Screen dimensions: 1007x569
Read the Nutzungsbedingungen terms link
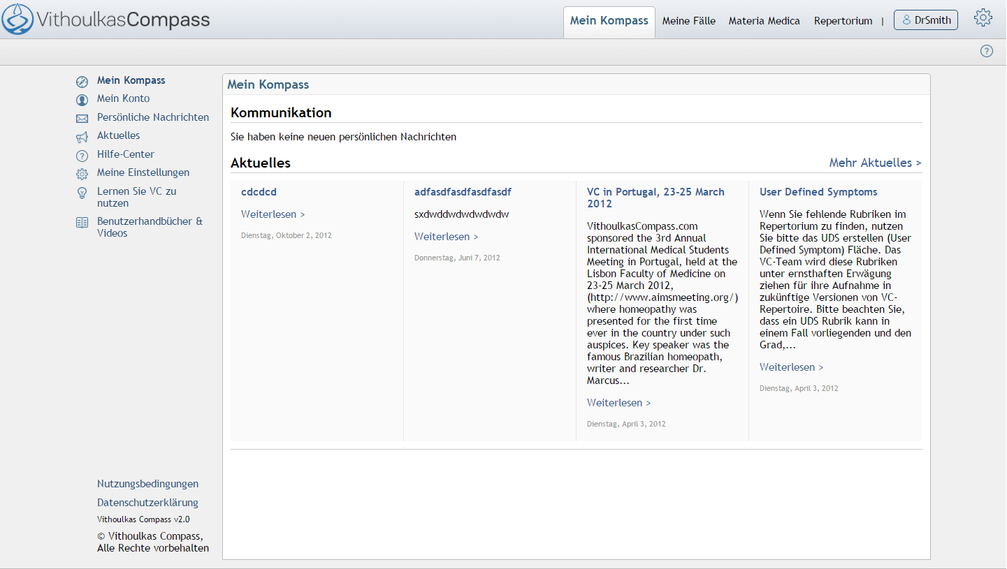[147, 484]
